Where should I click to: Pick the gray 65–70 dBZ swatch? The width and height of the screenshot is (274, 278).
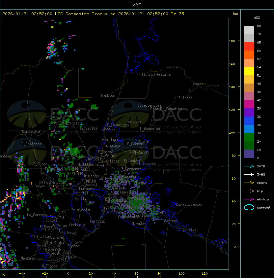[x=249, y=38]
